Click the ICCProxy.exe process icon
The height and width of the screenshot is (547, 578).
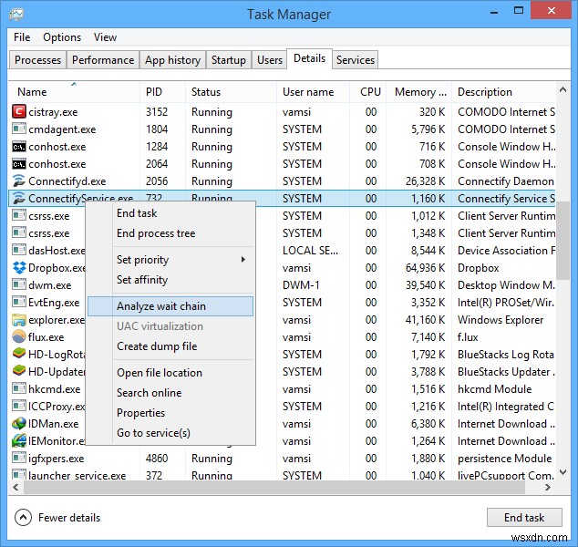pyautogui.click(x=19, y=406)
